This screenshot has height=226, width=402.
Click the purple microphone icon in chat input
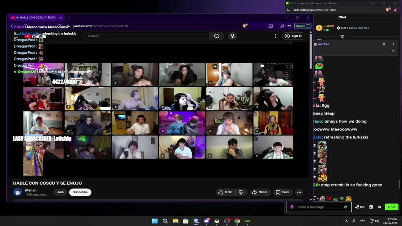pos(292,207)
